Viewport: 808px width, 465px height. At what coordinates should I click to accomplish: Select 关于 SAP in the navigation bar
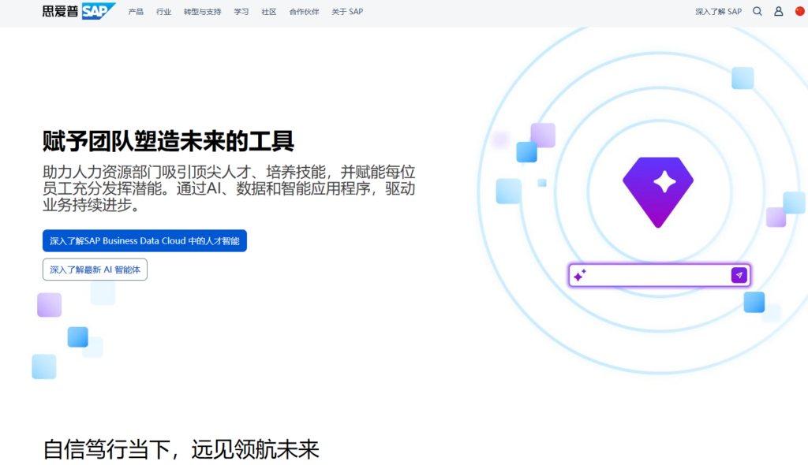tap(347, 12)
